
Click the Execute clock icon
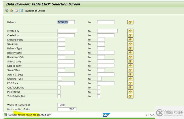[7, 11]
